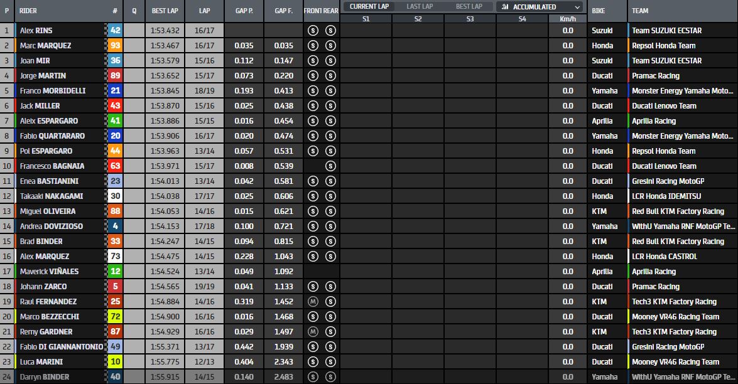The image size is (738, 384).
Task: Sort by the P position column header
Action: click(7, 11)
